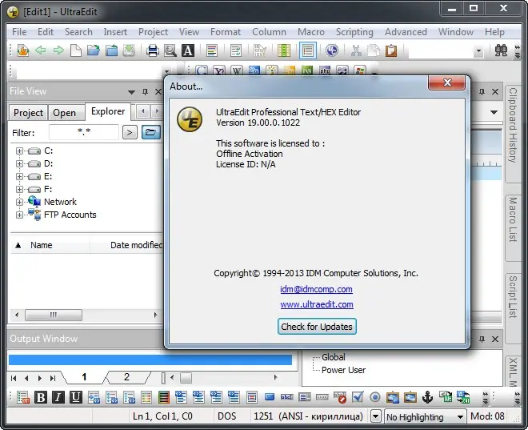
Task: Apply Bold with the B icon
Action: pyautogui.click(x=41, y=398)
